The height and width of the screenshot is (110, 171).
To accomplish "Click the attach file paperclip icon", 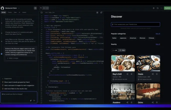I will coord(31,100).
